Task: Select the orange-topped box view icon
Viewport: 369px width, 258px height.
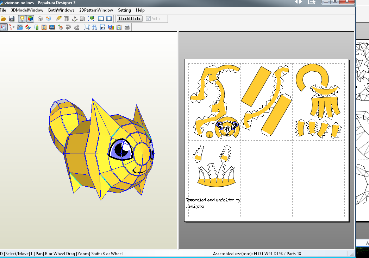Action: (x=49, y=19)
